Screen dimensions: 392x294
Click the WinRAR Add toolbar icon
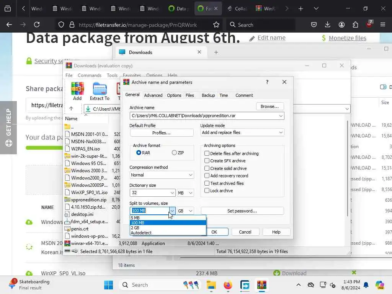(77, 91)
